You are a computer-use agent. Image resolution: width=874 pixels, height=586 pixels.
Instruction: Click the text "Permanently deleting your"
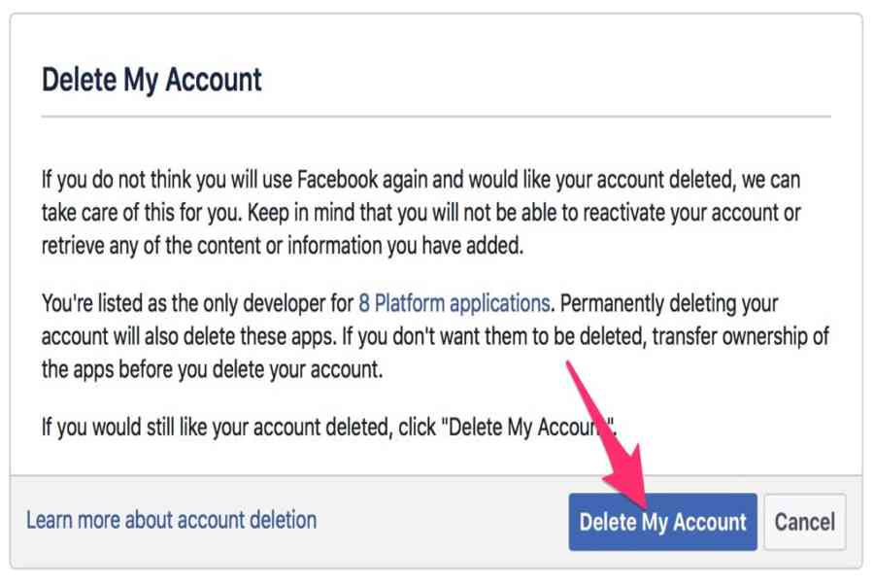coord(669,303)
